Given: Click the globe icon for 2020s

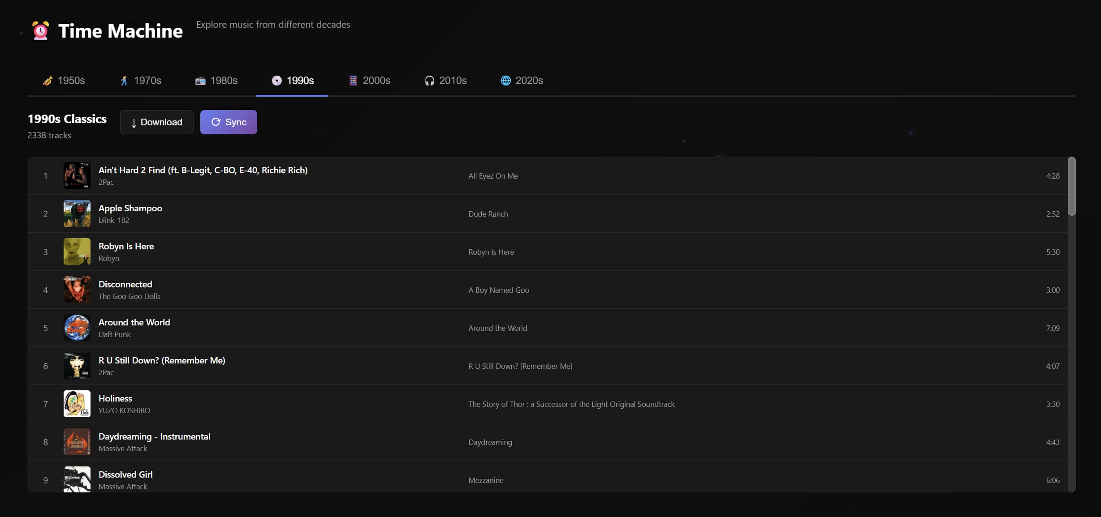Looking at the screenshot, I should point(505,81).
